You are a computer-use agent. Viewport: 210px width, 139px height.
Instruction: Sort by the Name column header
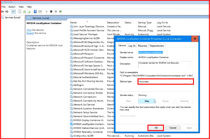point(73,23)
